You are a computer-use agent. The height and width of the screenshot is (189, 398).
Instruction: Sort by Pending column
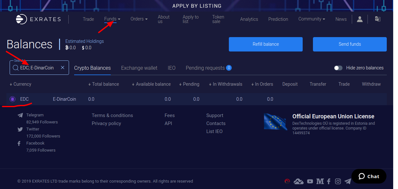(189, 84)
